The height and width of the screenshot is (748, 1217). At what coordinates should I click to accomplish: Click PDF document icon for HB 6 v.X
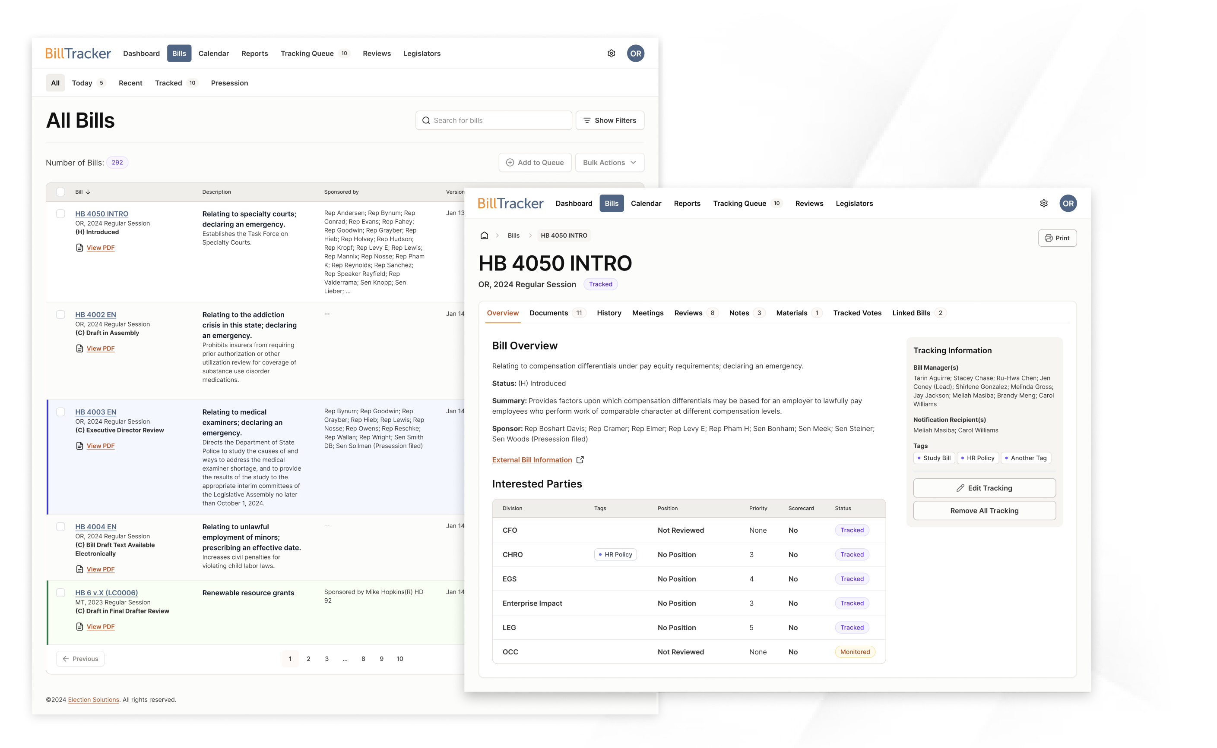pyautogui.click(x=79, y=627)
